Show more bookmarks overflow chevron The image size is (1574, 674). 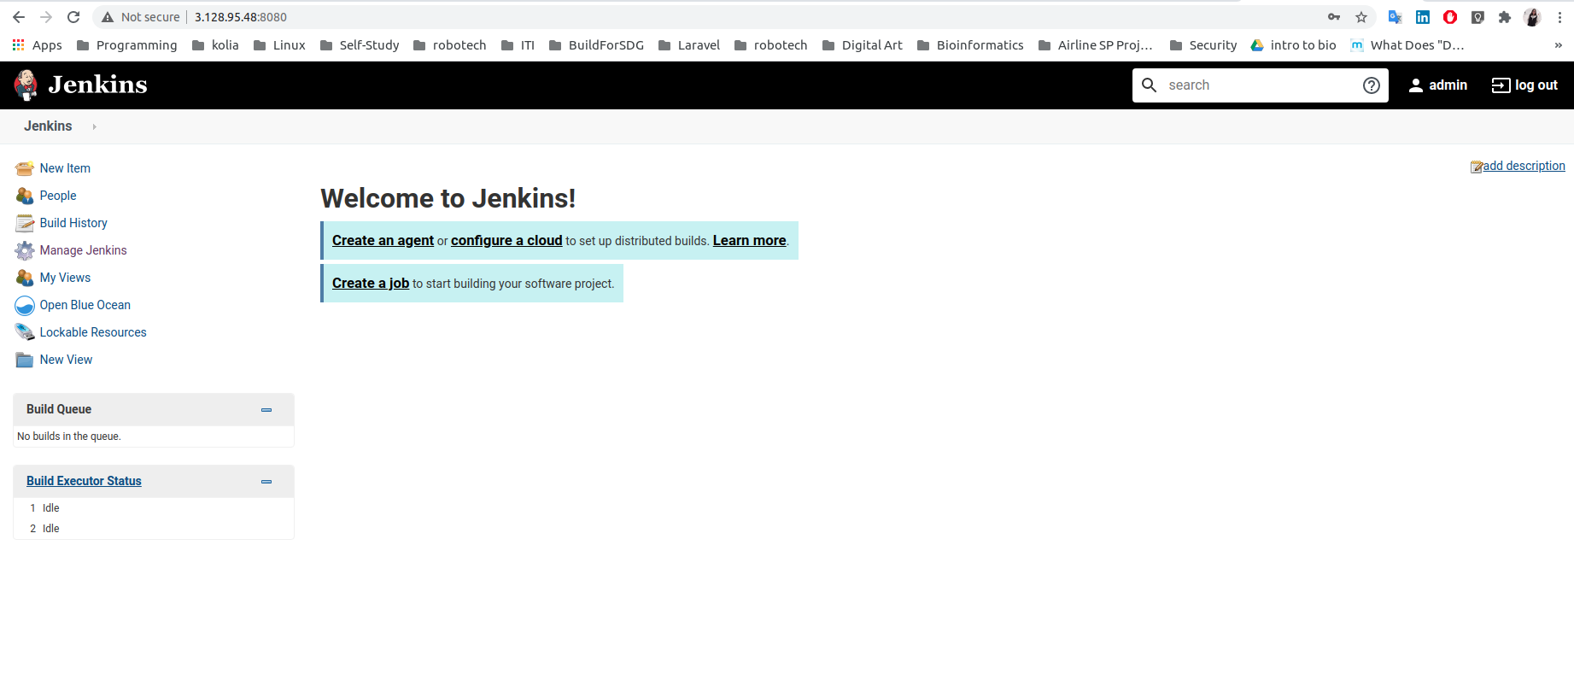[1559, 45]
